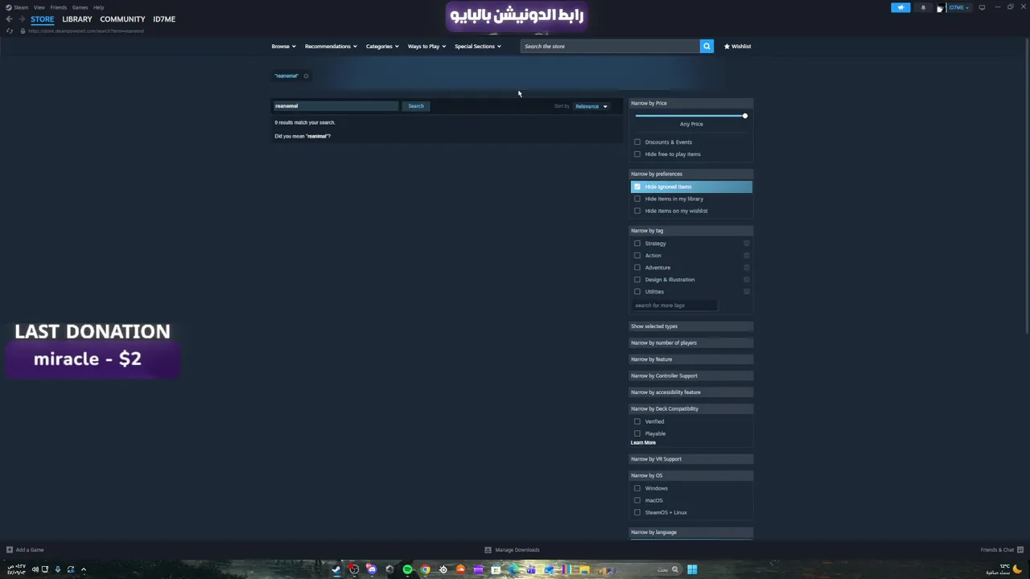The image size is (1030, 579).
Task: Tick the Action tag checkbox
Action: [x=637, y=256]
